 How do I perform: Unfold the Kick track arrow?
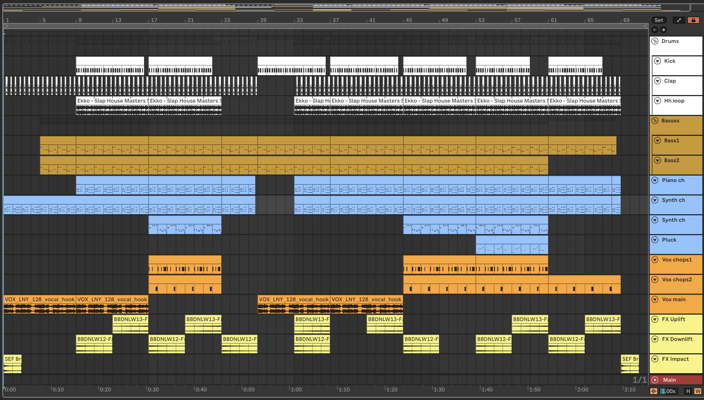[x=658, y=61]
